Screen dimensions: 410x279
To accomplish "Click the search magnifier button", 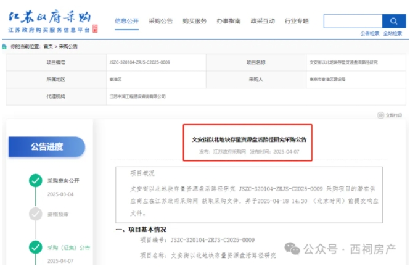I will point(394,21).
